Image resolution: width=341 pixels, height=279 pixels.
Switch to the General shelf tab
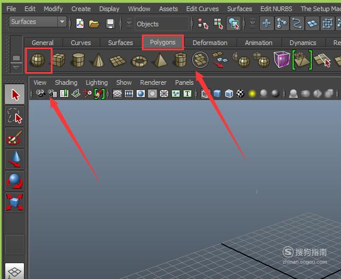43,43
